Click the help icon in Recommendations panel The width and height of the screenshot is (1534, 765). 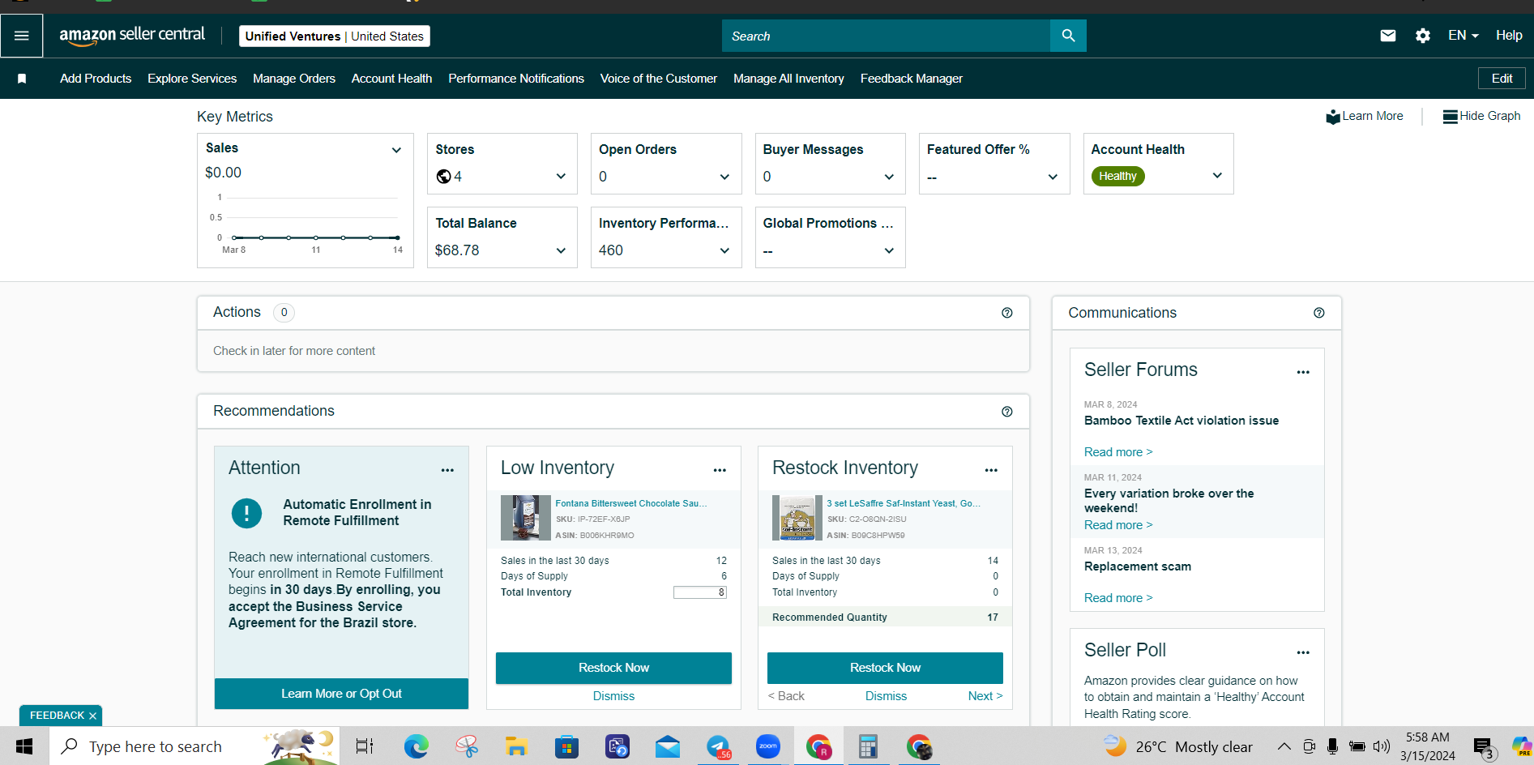[x=1007, y=412]
